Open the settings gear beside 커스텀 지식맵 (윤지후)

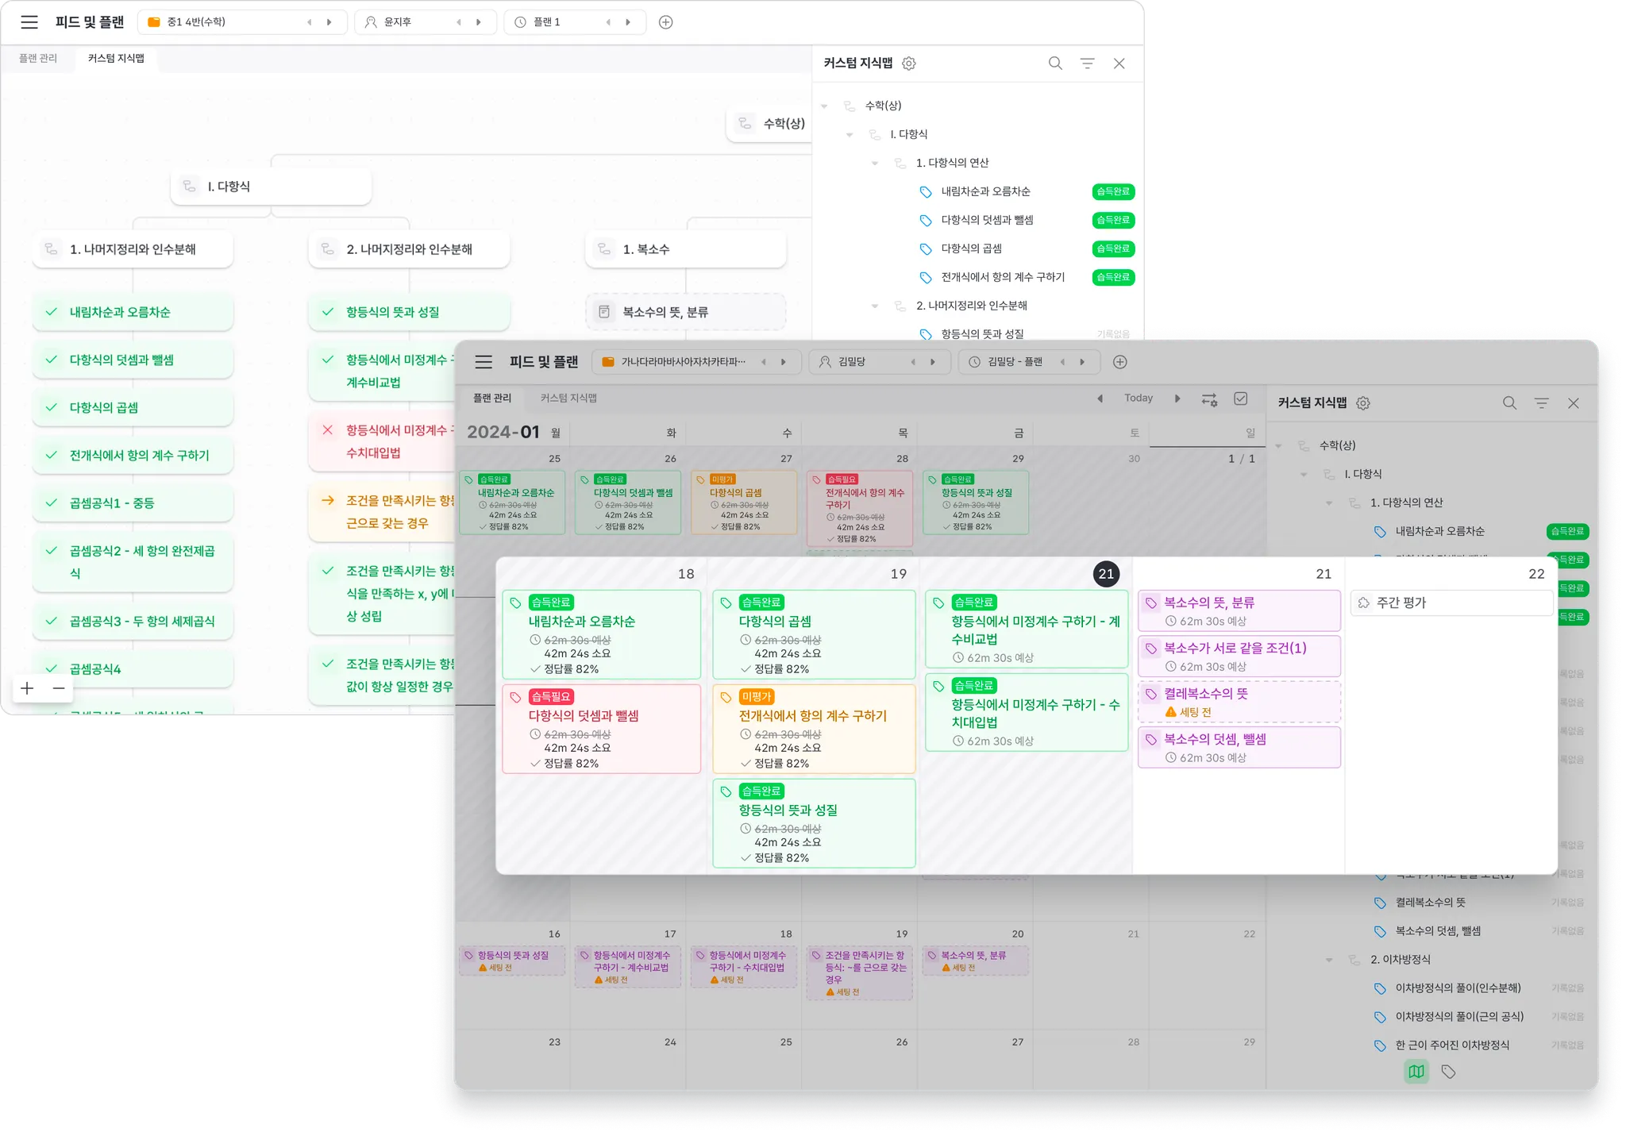pyautogui.click(x=909, y=64)
